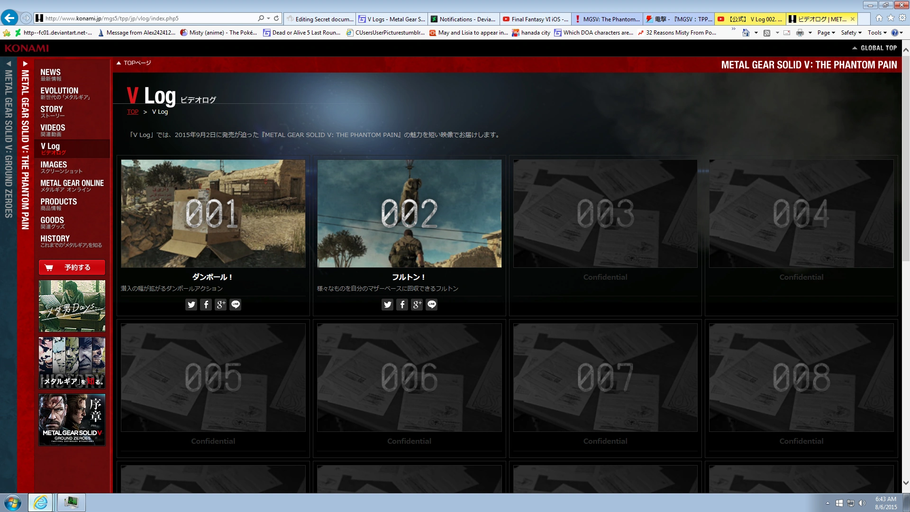
Task: Open the STORY sidebar menu item
Action: [x=52, y=111]
